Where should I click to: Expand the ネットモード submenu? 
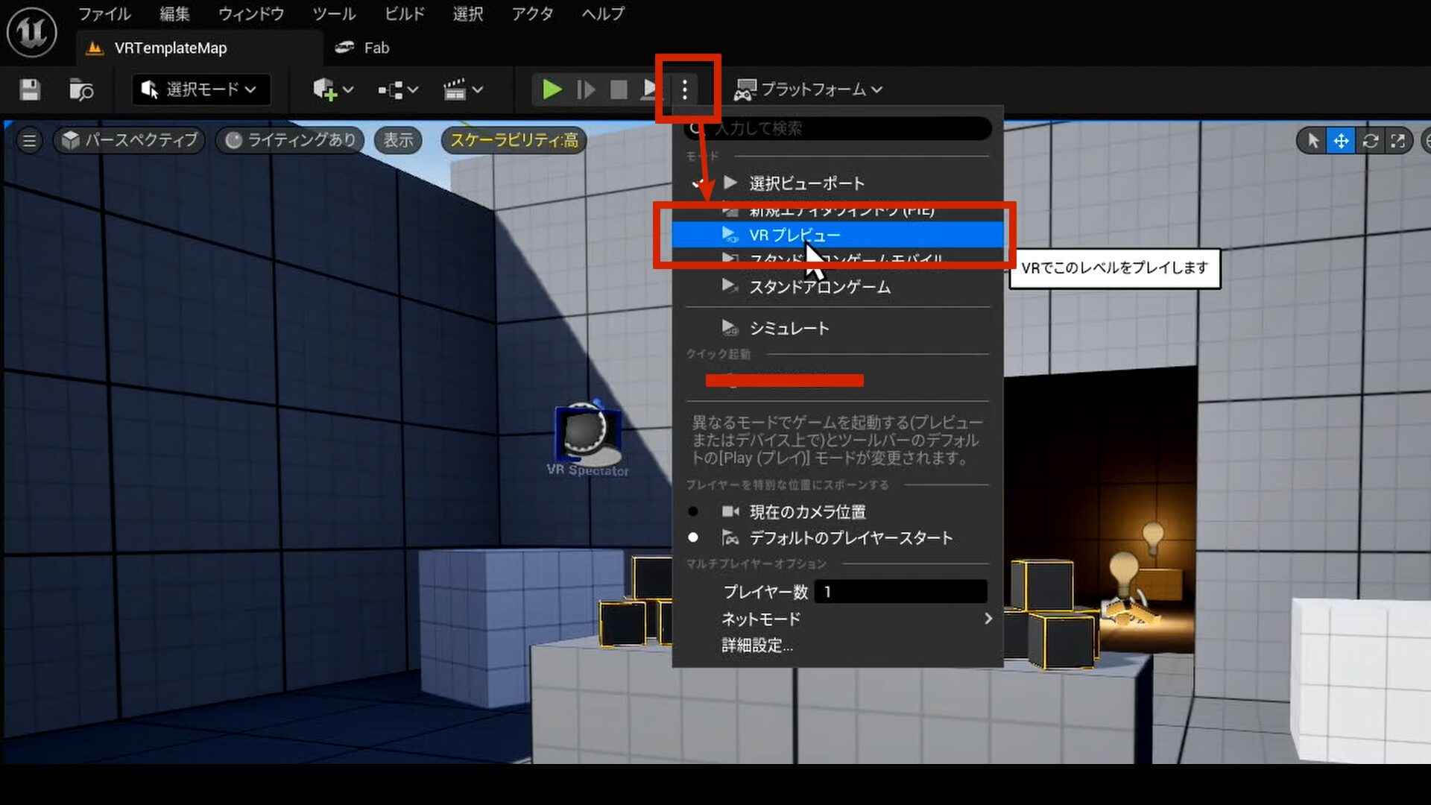760,619
